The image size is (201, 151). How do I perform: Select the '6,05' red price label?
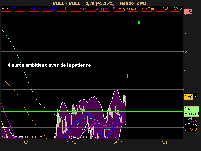[188, 12]
